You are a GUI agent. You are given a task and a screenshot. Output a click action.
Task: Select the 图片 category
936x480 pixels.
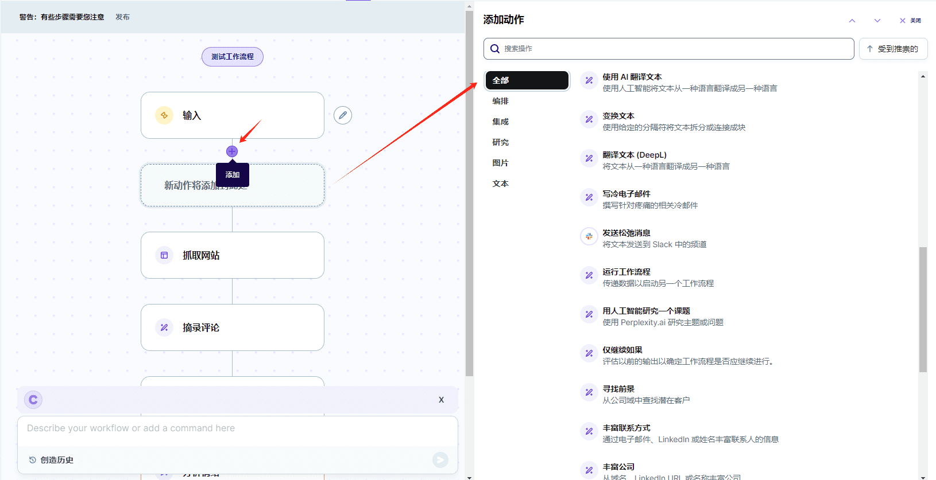point(501,163)
